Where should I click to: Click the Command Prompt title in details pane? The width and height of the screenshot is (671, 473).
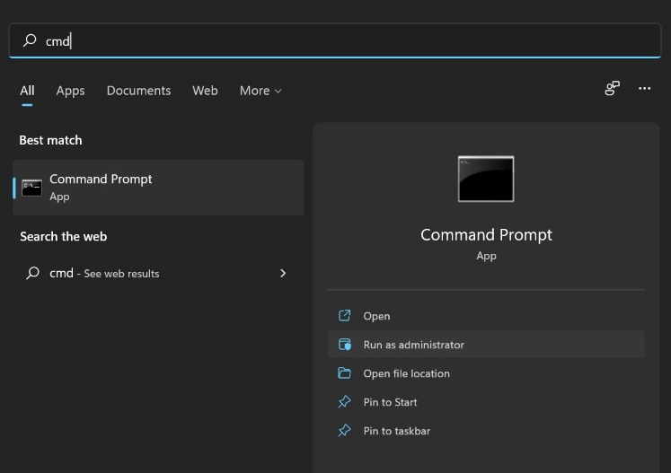tap(486, 235)
